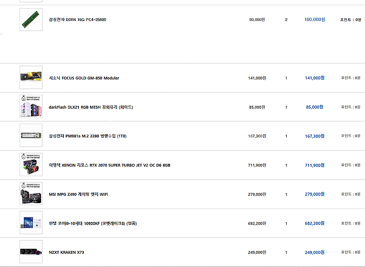Click 포인트 : 0원 in the KRAKEN X73 row
The width and height of the screenshot is (365, 267).
[350, 252]
